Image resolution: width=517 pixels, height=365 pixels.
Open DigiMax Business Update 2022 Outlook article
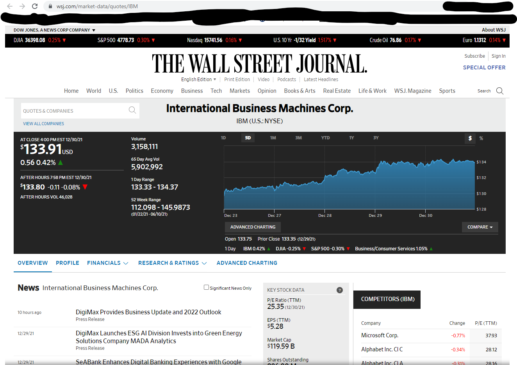pos(148,312)
